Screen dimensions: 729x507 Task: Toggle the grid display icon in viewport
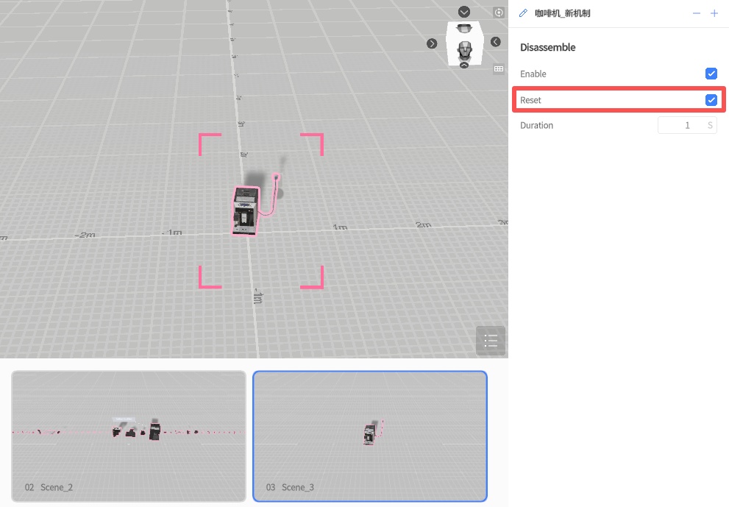pos(499,68)
